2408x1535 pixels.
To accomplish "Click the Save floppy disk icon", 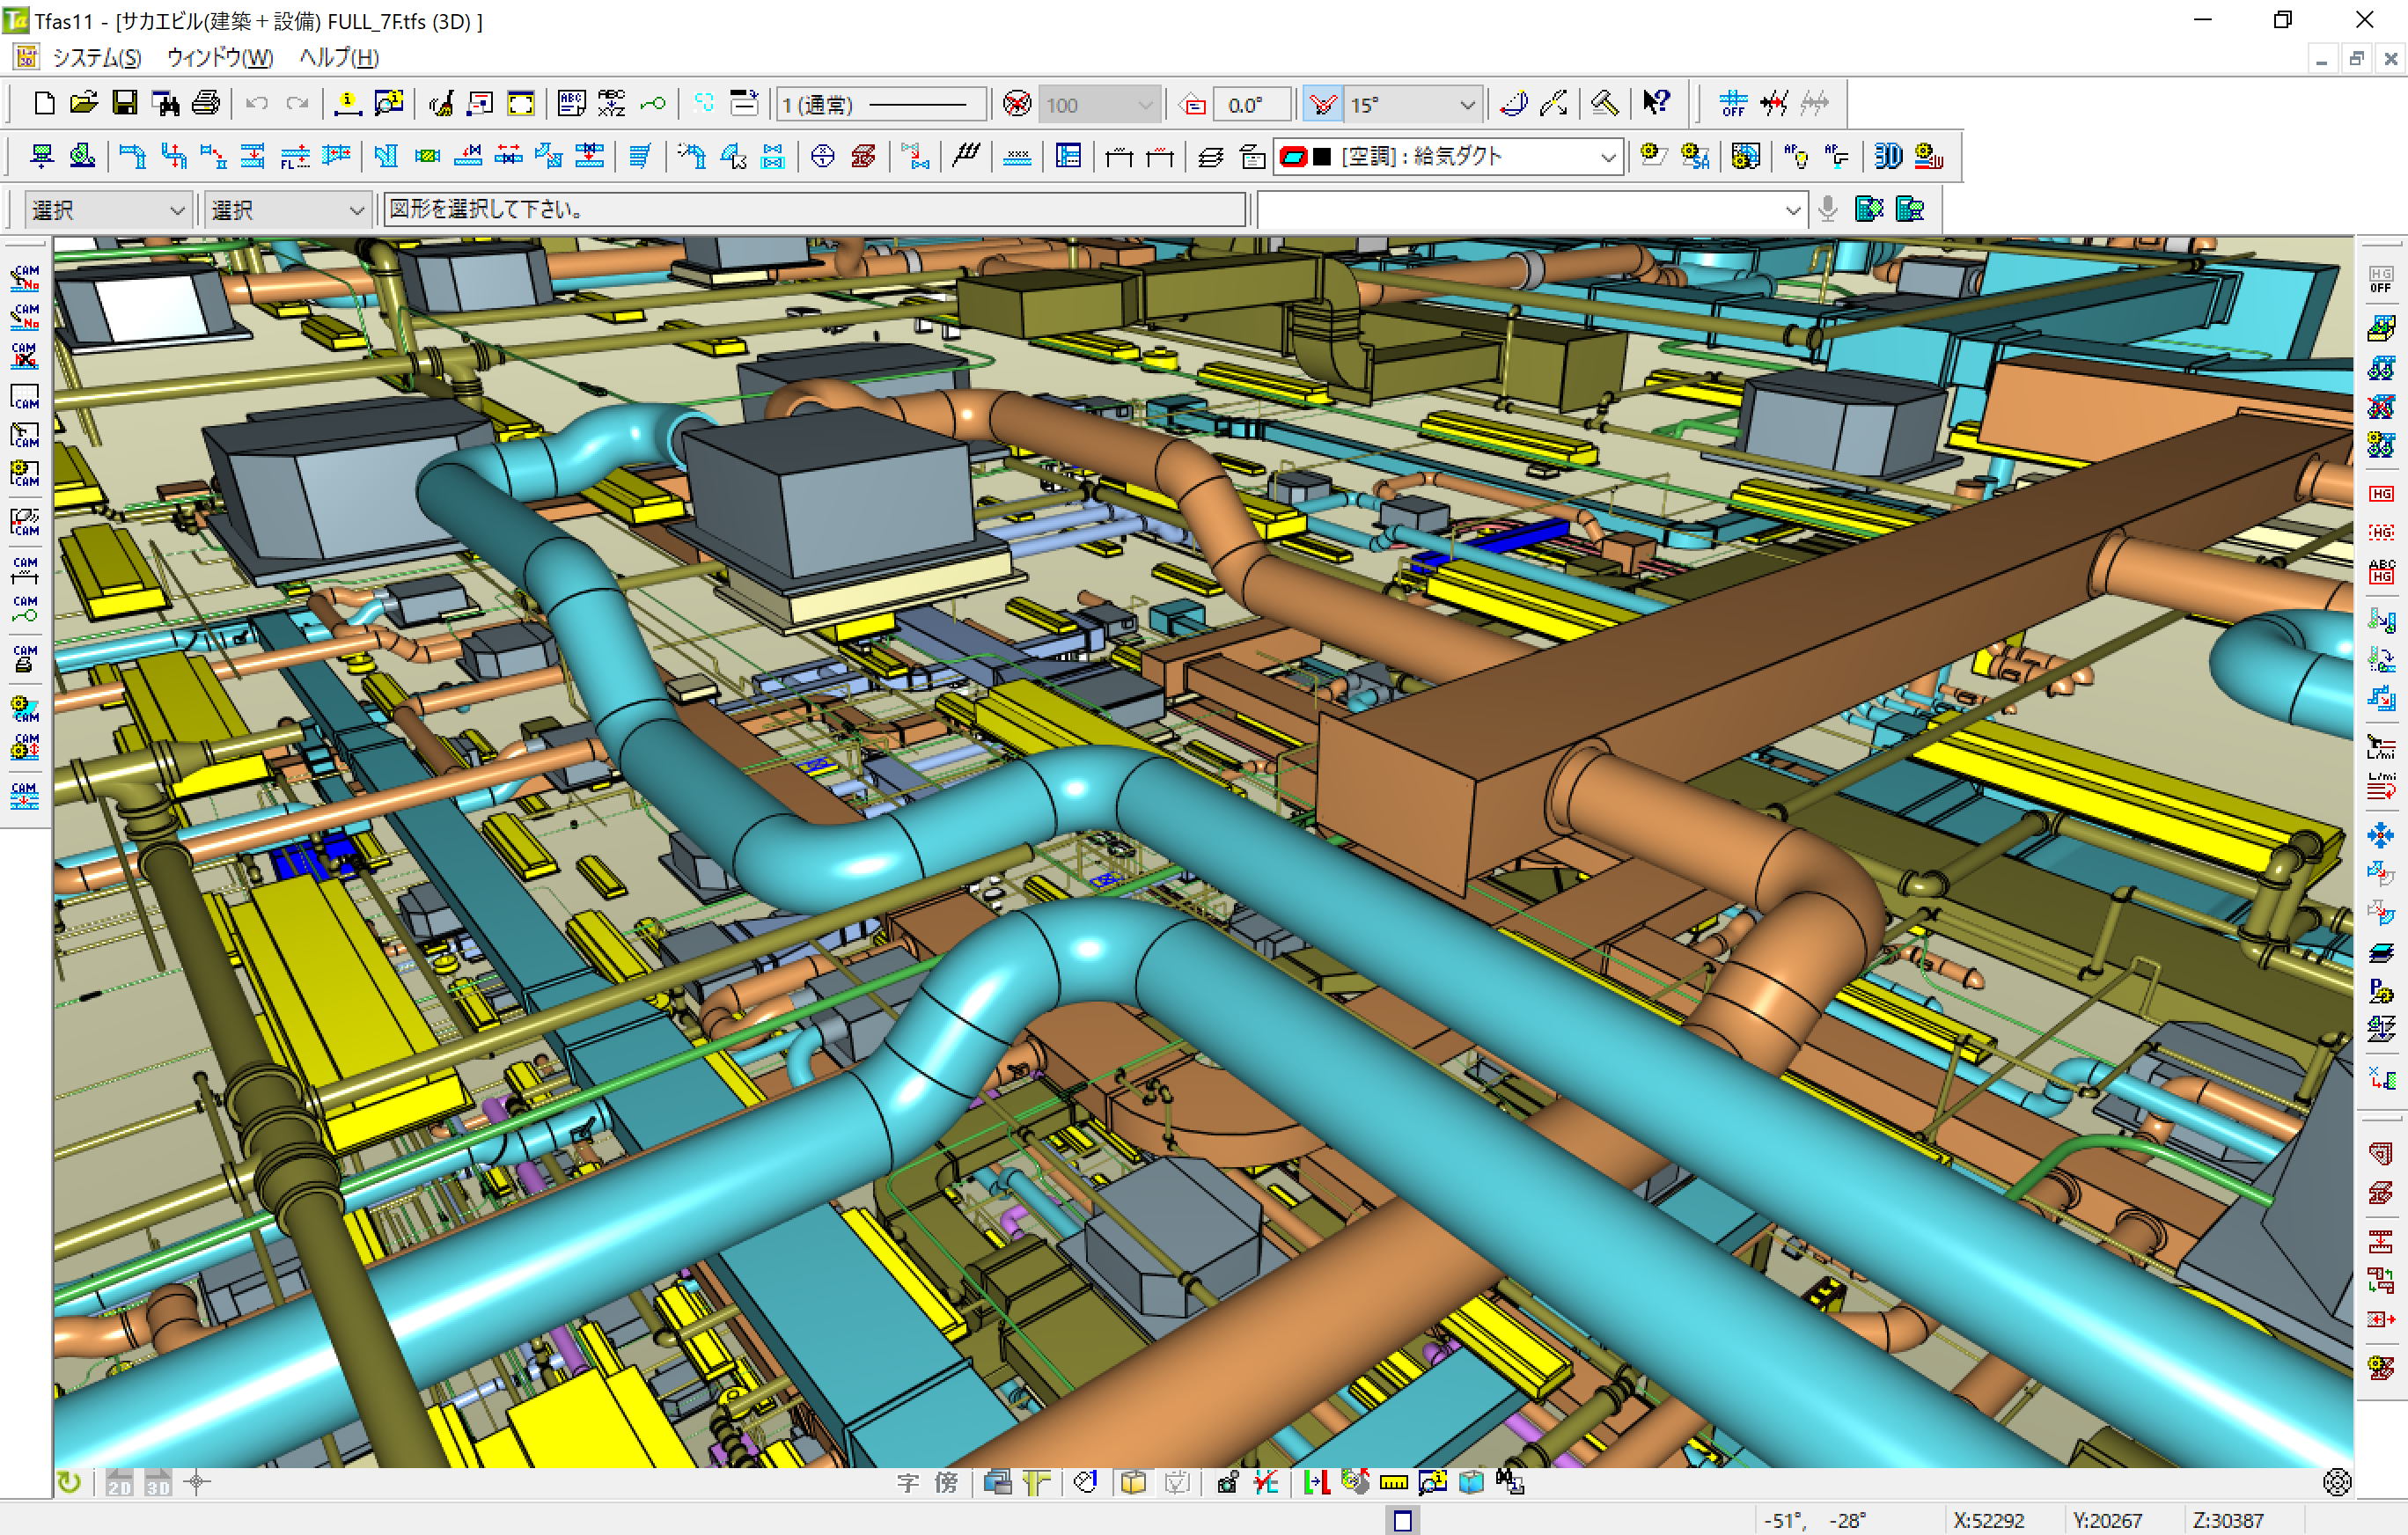I will pyautogui.click(x=125, y=103).
